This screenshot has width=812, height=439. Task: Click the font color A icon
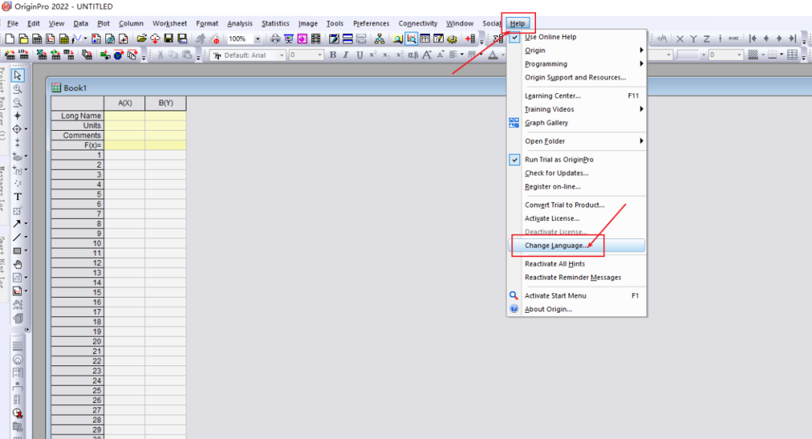[493, 55]
